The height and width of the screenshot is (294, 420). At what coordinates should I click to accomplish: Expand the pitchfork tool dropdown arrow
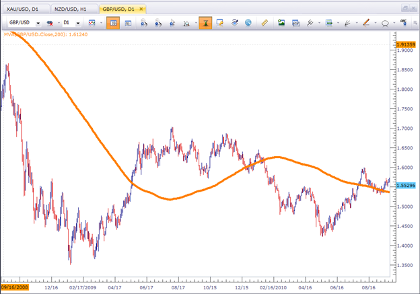click(319, 23)
